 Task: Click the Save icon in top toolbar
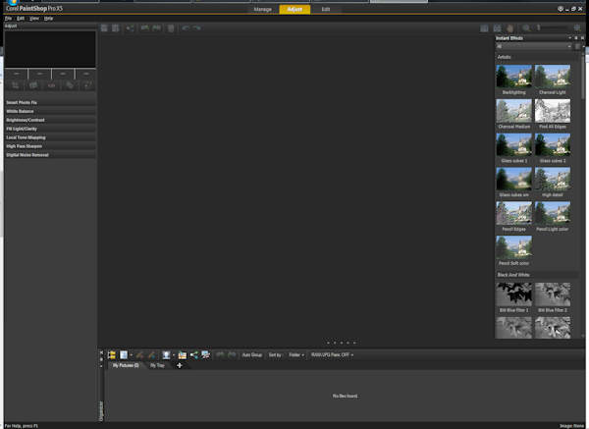point(103,28)
